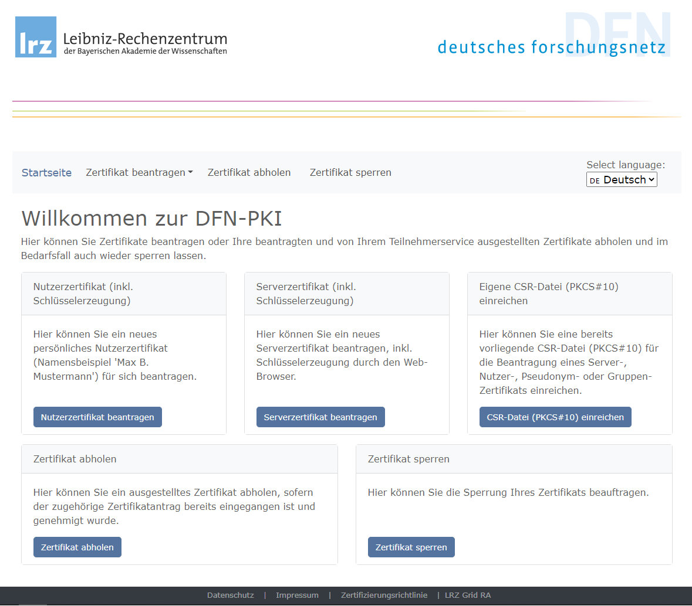692x606 pixels.
Task: Open the Datenschutz footer link
Action: (231, 595)
